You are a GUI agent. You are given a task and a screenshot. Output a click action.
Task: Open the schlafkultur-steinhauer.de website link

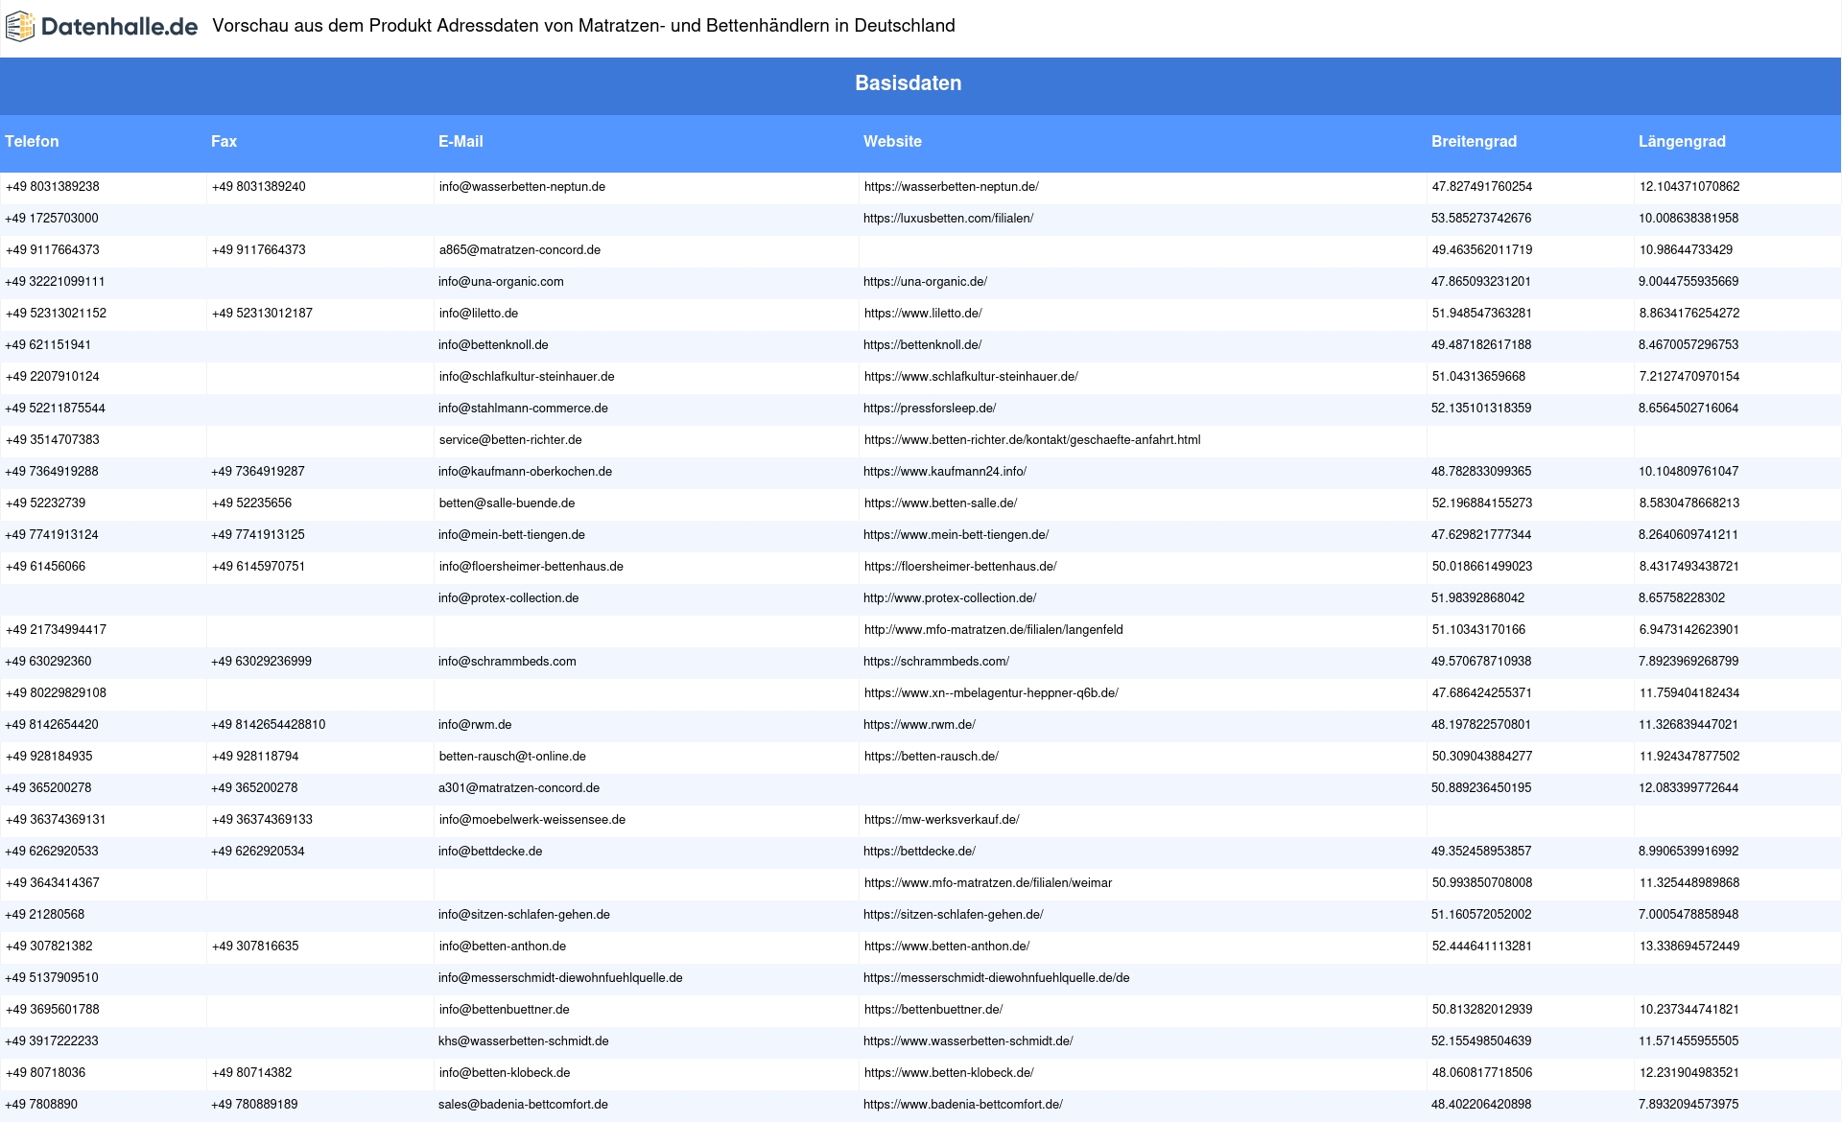coord(971,377)
